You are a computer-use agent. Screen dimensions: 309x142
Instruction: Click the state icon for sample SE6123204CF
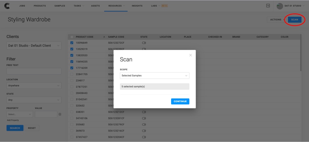(144, 137)
